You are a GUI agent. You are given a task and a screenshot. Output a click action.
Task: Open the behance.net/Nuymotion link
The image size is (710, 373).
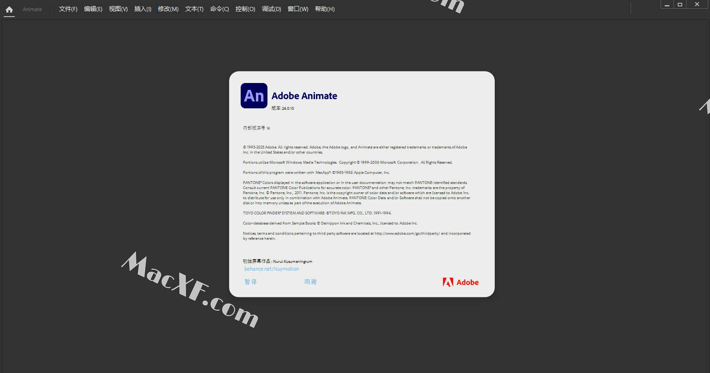point(272,269)
